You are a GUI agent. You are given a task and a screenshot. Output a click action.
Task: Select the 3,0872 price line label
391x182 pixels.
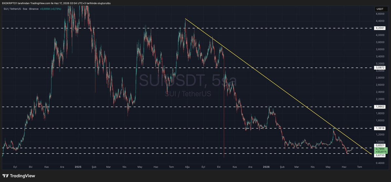(x=380, y=67)
